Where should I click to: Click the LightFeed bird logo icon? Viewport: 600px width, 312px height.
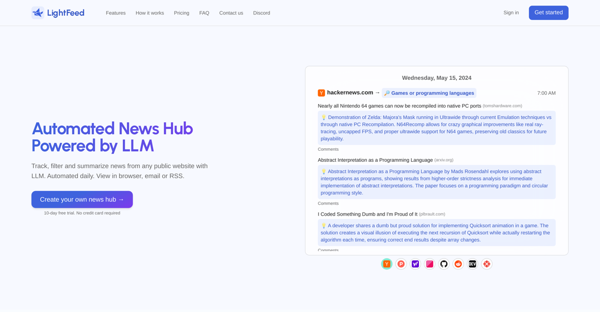click(x=38, y=13)
